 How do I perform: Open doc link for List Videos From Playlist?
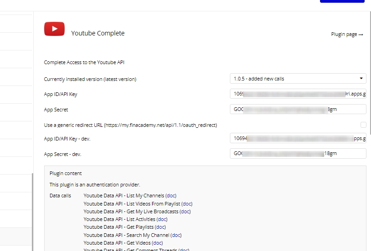coord(187,204)
